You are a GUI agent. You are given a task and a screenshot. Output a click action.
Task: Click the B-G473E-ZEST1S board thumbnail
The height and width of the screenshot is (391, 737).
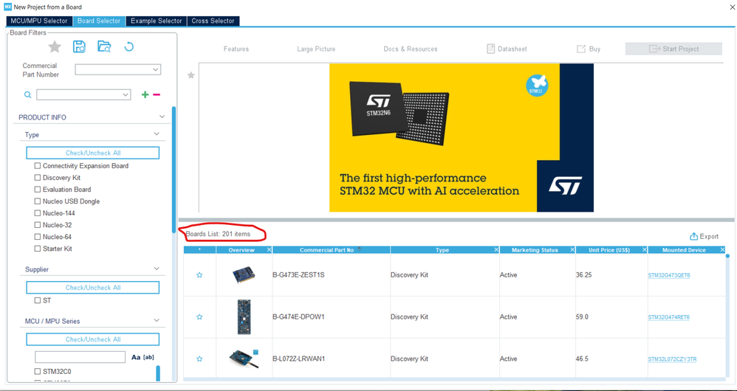point(244,275)
